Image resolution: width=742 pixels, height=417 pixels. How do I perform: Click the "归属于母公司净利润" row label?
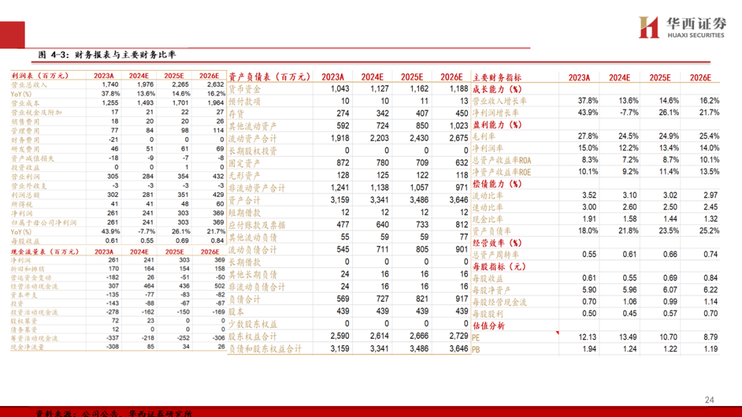[x=43, y=222]
